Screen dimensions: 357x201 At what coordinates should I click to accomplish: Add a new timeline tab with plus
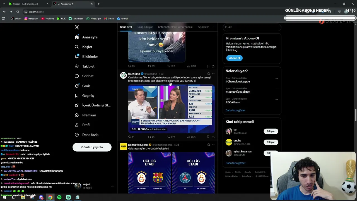pyautogui.click(x=213, y=27)
